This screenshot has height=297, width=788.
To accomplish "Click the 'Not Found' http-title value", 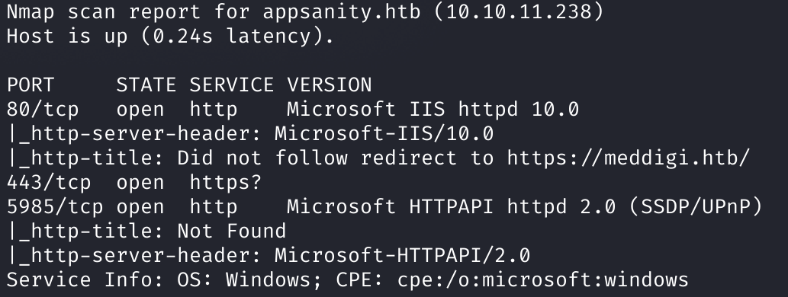I will click(x=232, y=231).
